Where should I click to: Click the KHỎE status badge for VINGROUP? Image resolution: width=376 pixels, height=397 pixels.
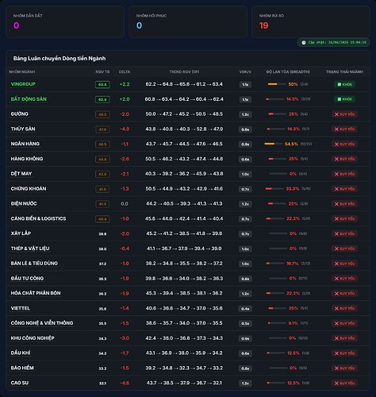click(344, 84)
